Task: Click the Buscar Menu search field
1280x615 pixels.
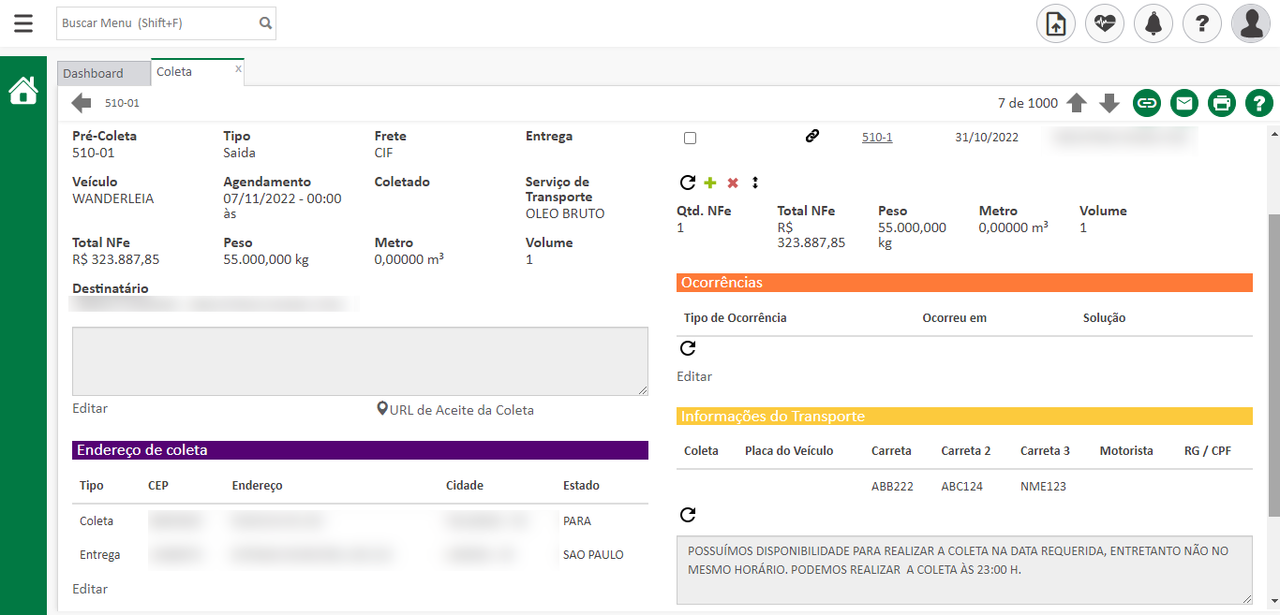Action: (x=156, y=23)
